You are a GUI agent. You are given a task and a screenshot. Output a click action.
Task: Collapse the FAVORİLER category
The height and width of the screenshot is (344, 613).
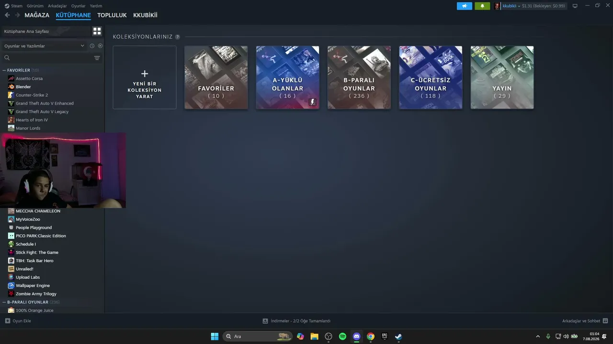[4, 70]
